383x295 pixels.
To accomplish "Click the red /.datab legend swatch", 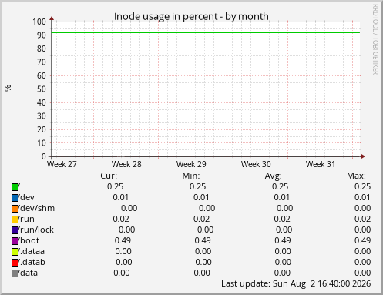I will 15,263.
